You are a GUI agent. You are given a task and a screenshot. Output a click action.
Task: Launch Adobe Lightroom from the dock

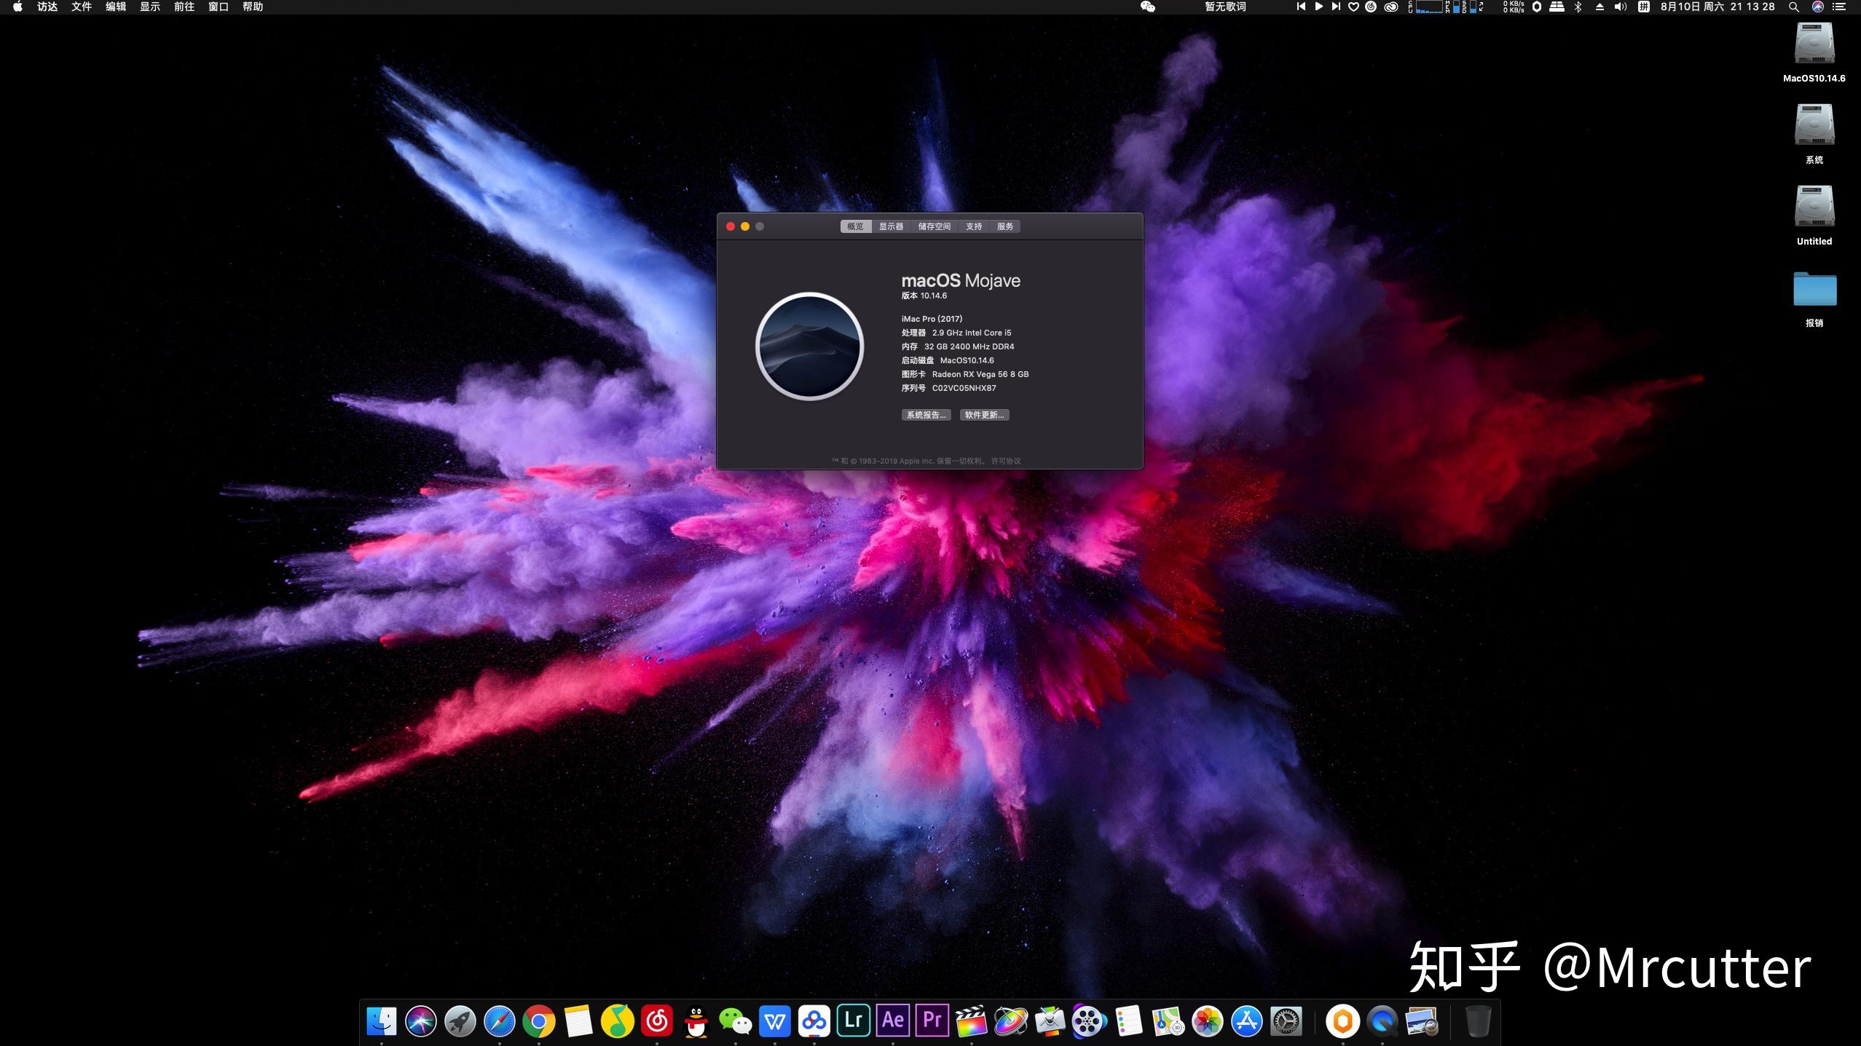click(853, 1021)
